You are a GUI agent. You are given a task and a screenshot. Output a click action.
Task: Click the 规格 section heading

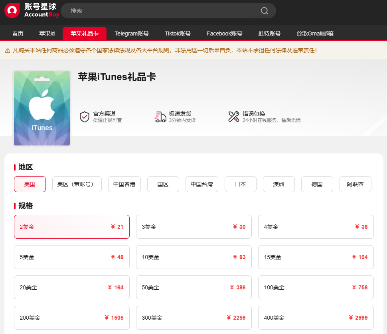26,206
